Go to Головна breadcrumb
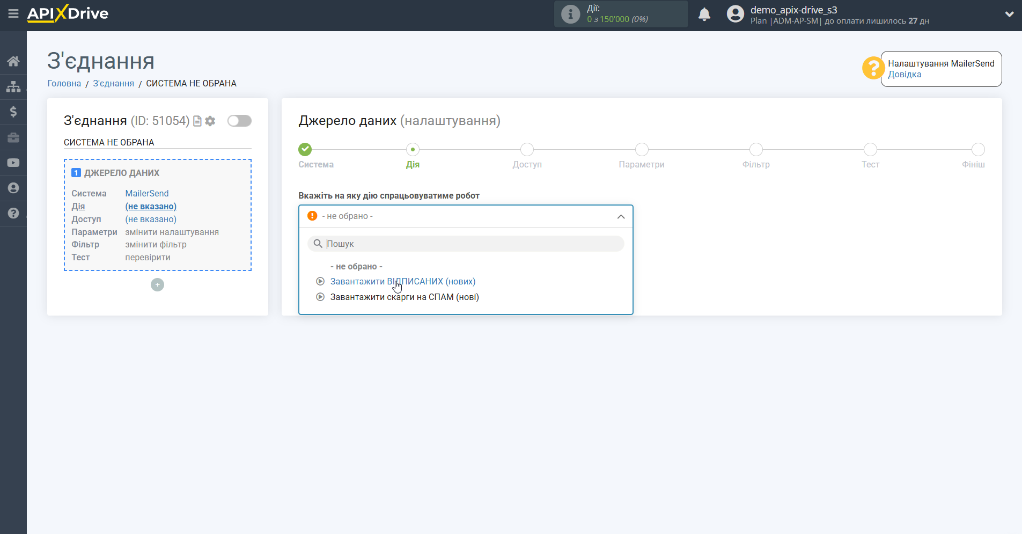 (x=64, y=83)
